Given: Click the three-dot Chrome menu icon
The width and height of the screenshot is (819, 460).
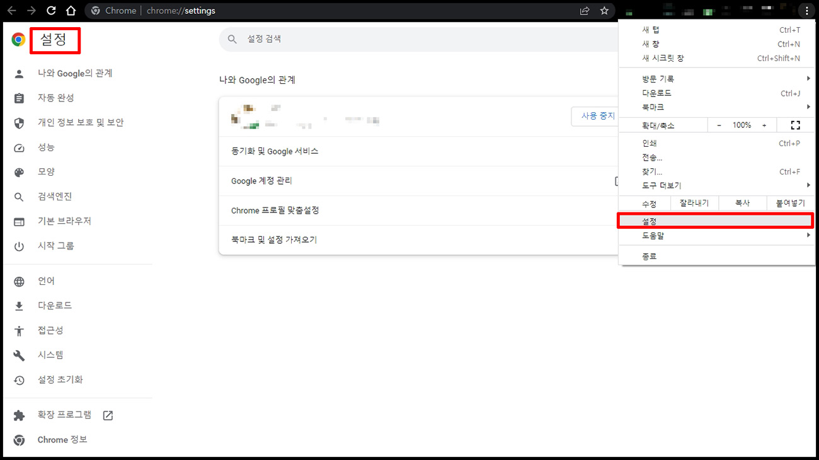Looking at the screenshot, I should click(x=806, y=11).
